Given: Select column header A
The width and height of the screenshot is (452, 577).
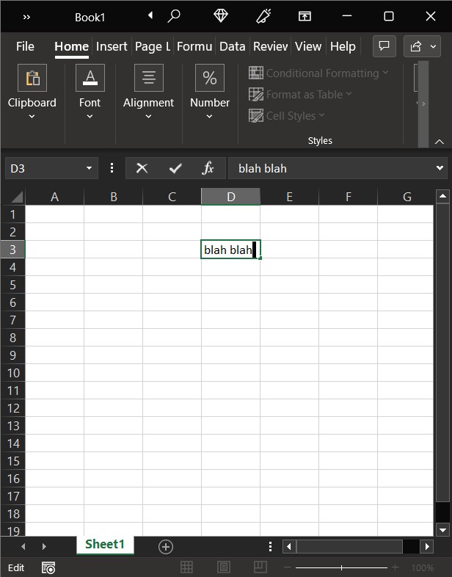Looking at the screenshot, I should coord(54,197).
